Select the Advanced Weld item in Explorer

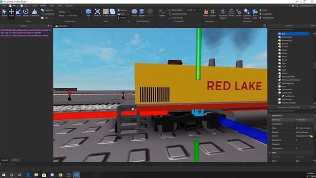coord(288,77)
